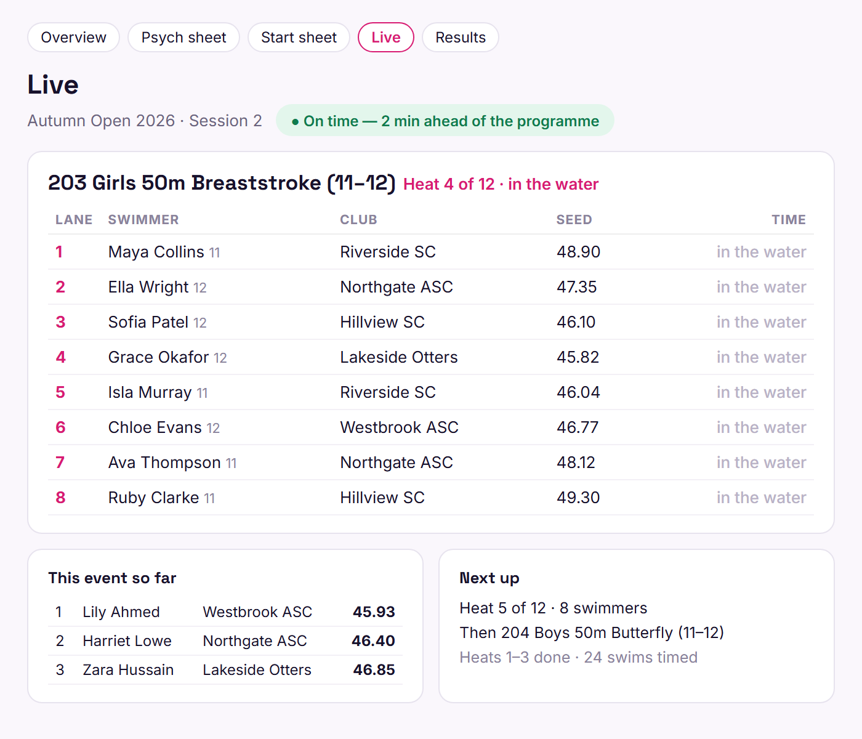Click the Heat 4 of 12 status text

click(501, 184)
